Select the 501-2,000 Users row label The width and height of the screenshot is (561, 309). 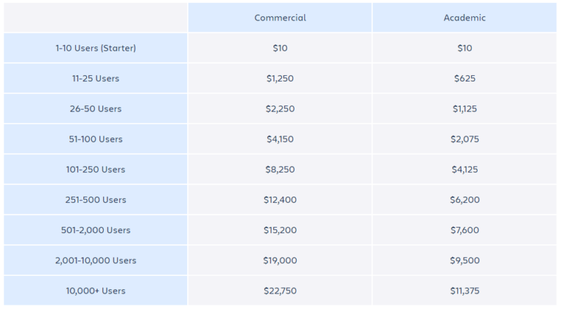97,230
